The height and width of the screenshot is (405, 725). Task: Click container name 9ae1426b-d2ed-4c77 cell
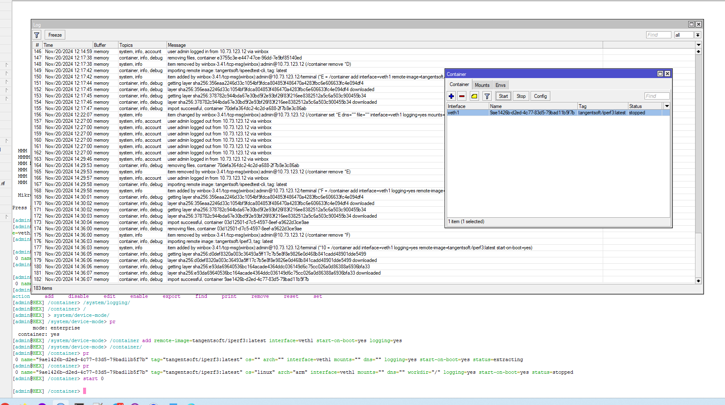coord(532,113)
